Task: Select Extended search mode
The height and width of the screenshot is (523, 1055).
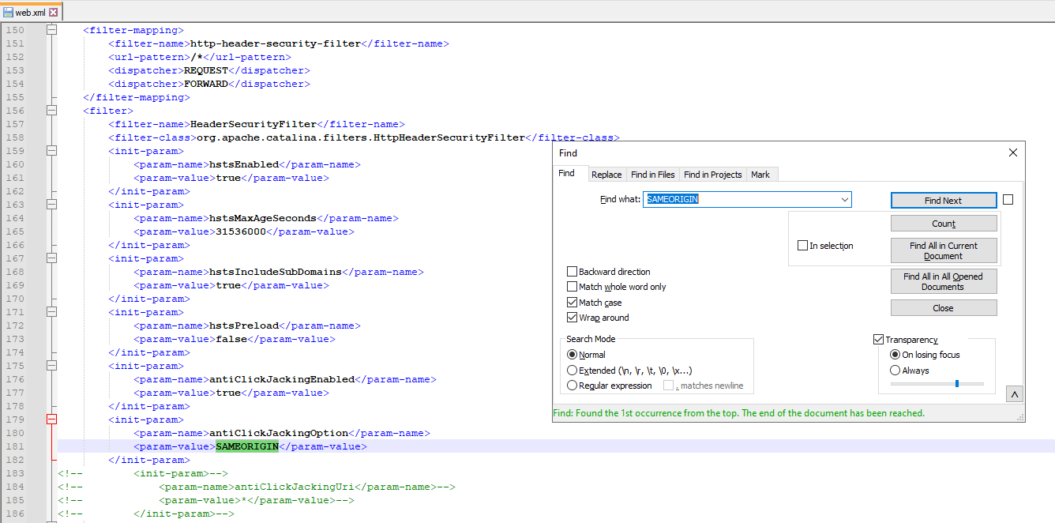Action: tap(572, 370)
